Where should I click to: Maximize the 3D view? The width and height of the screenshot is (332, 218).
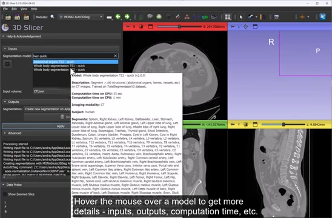point(255,27)
